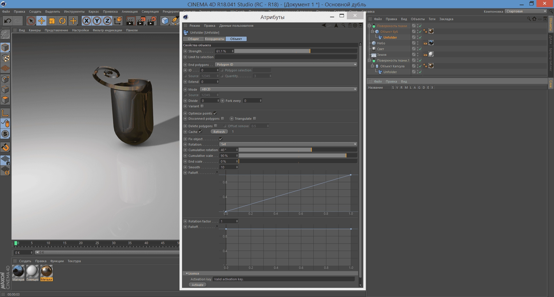Screen dimensions: 554x297
Task: Collapse the Объект Куб tree node
Action: [372, 32]
